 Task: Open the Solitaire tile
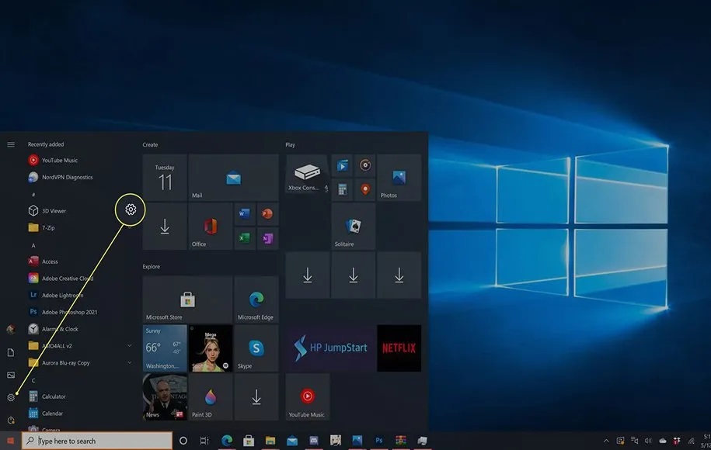pos(354,227)
